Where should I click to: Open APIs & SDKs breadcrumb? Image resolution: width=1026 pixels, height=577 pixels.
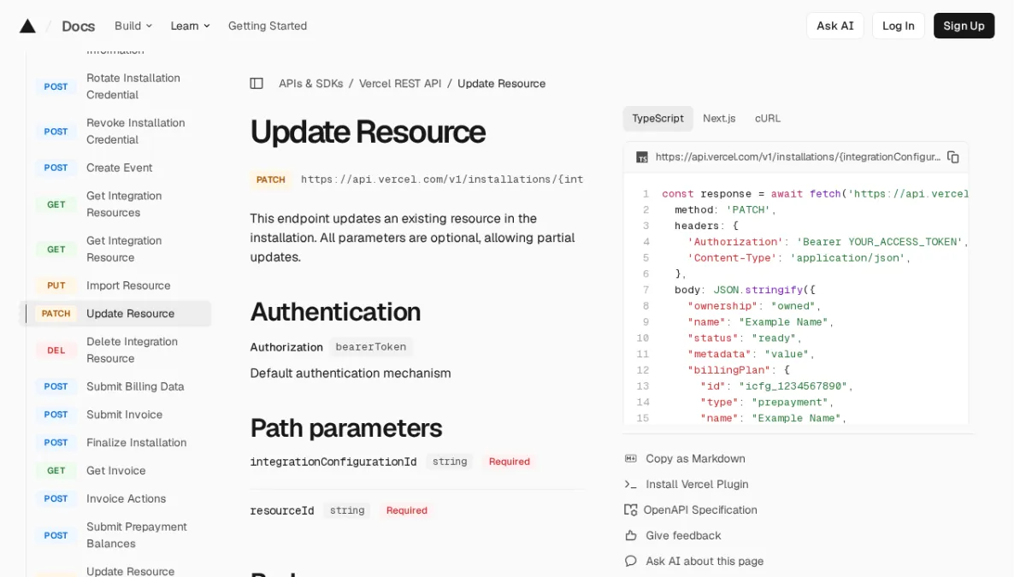311,84
